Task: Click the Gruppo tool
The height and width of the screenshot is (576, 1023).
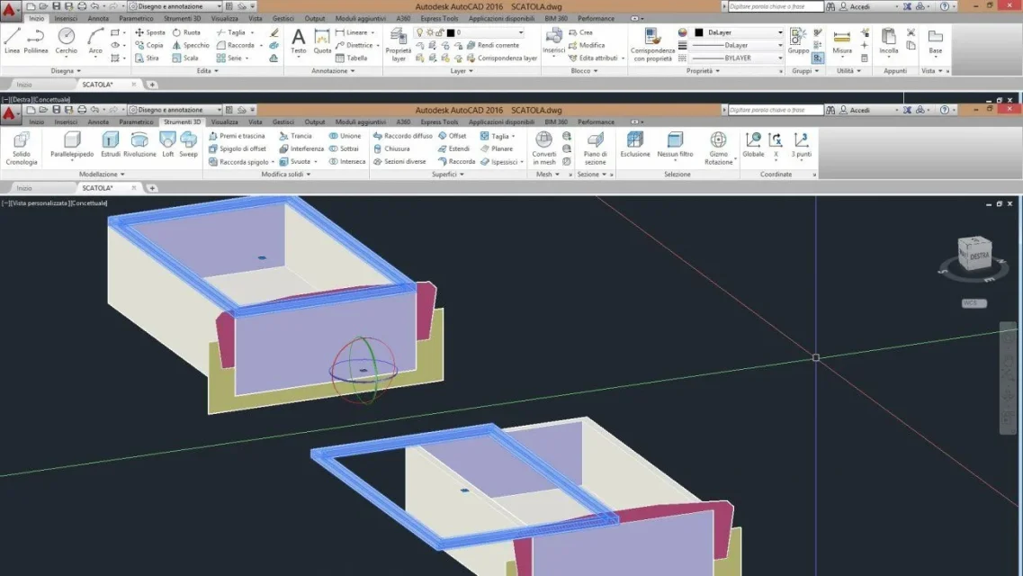Action: [x=798, y=40]
